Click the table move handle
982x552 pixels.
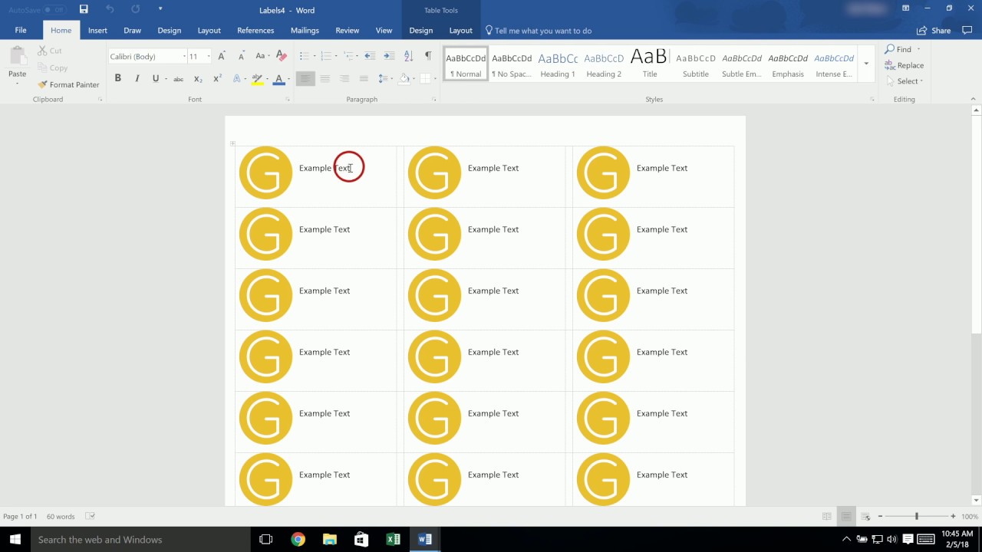(x=232, y=143)
